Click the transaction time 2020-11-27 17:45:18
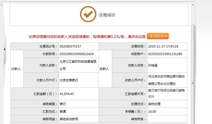The height and width of the screenshot is (124, 212). point(163,46)
